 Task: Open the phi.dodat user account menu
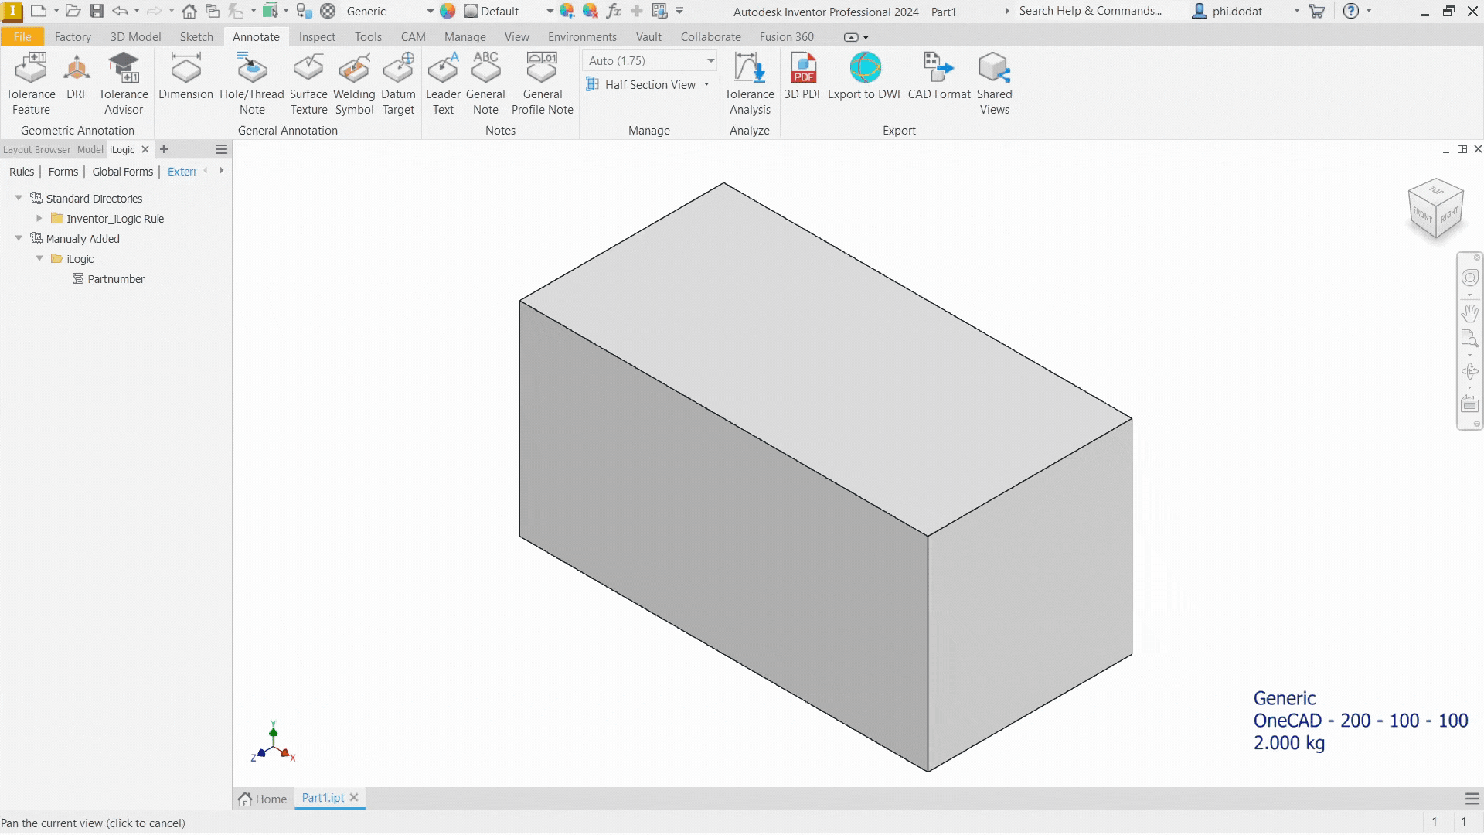point(1245,11)
